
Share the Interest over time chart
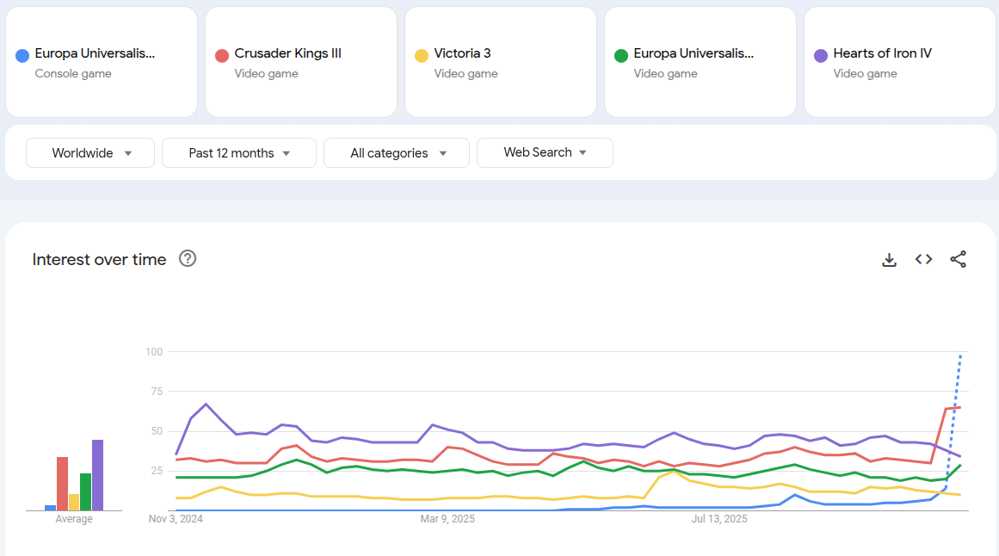(958, 260)
